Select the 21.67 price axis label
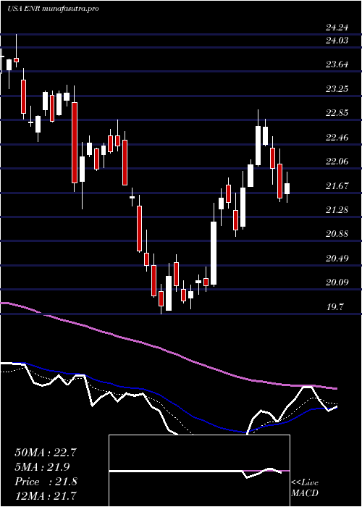362x507 pixels. click(337, 186)
